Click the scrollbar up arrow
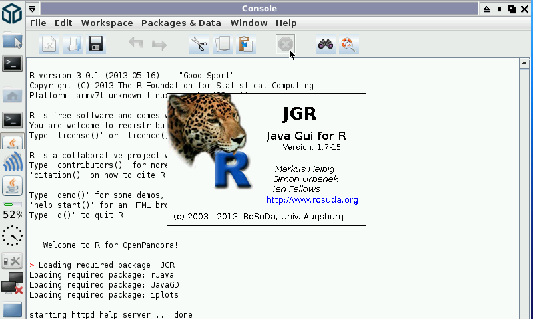 tap(524, 63)
